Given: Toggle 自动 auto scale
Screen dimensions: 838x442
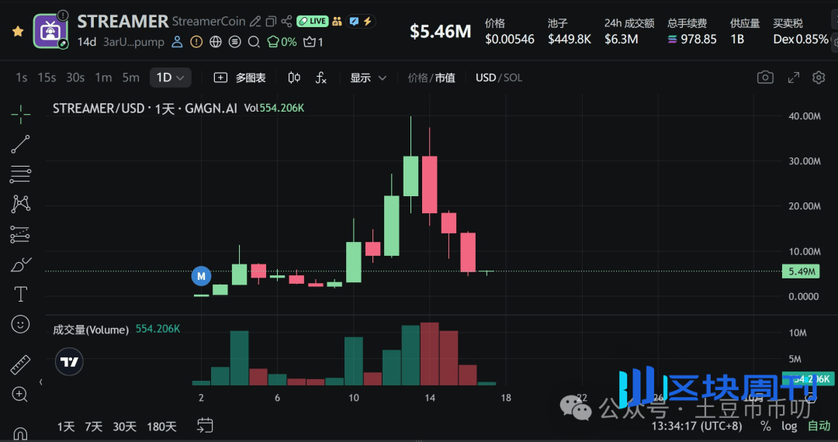Looking at the screenshot, I should point(819,426).
